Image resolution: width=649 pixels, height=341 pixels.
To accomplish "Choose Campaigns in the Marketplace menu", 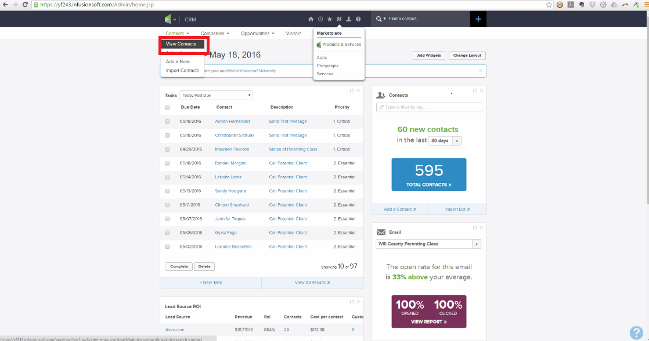I will 327,65.
